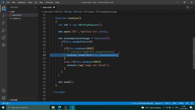Viewport: 195px width, 110px height.
Task: Click the ENG language indicator
Action: 177,108
